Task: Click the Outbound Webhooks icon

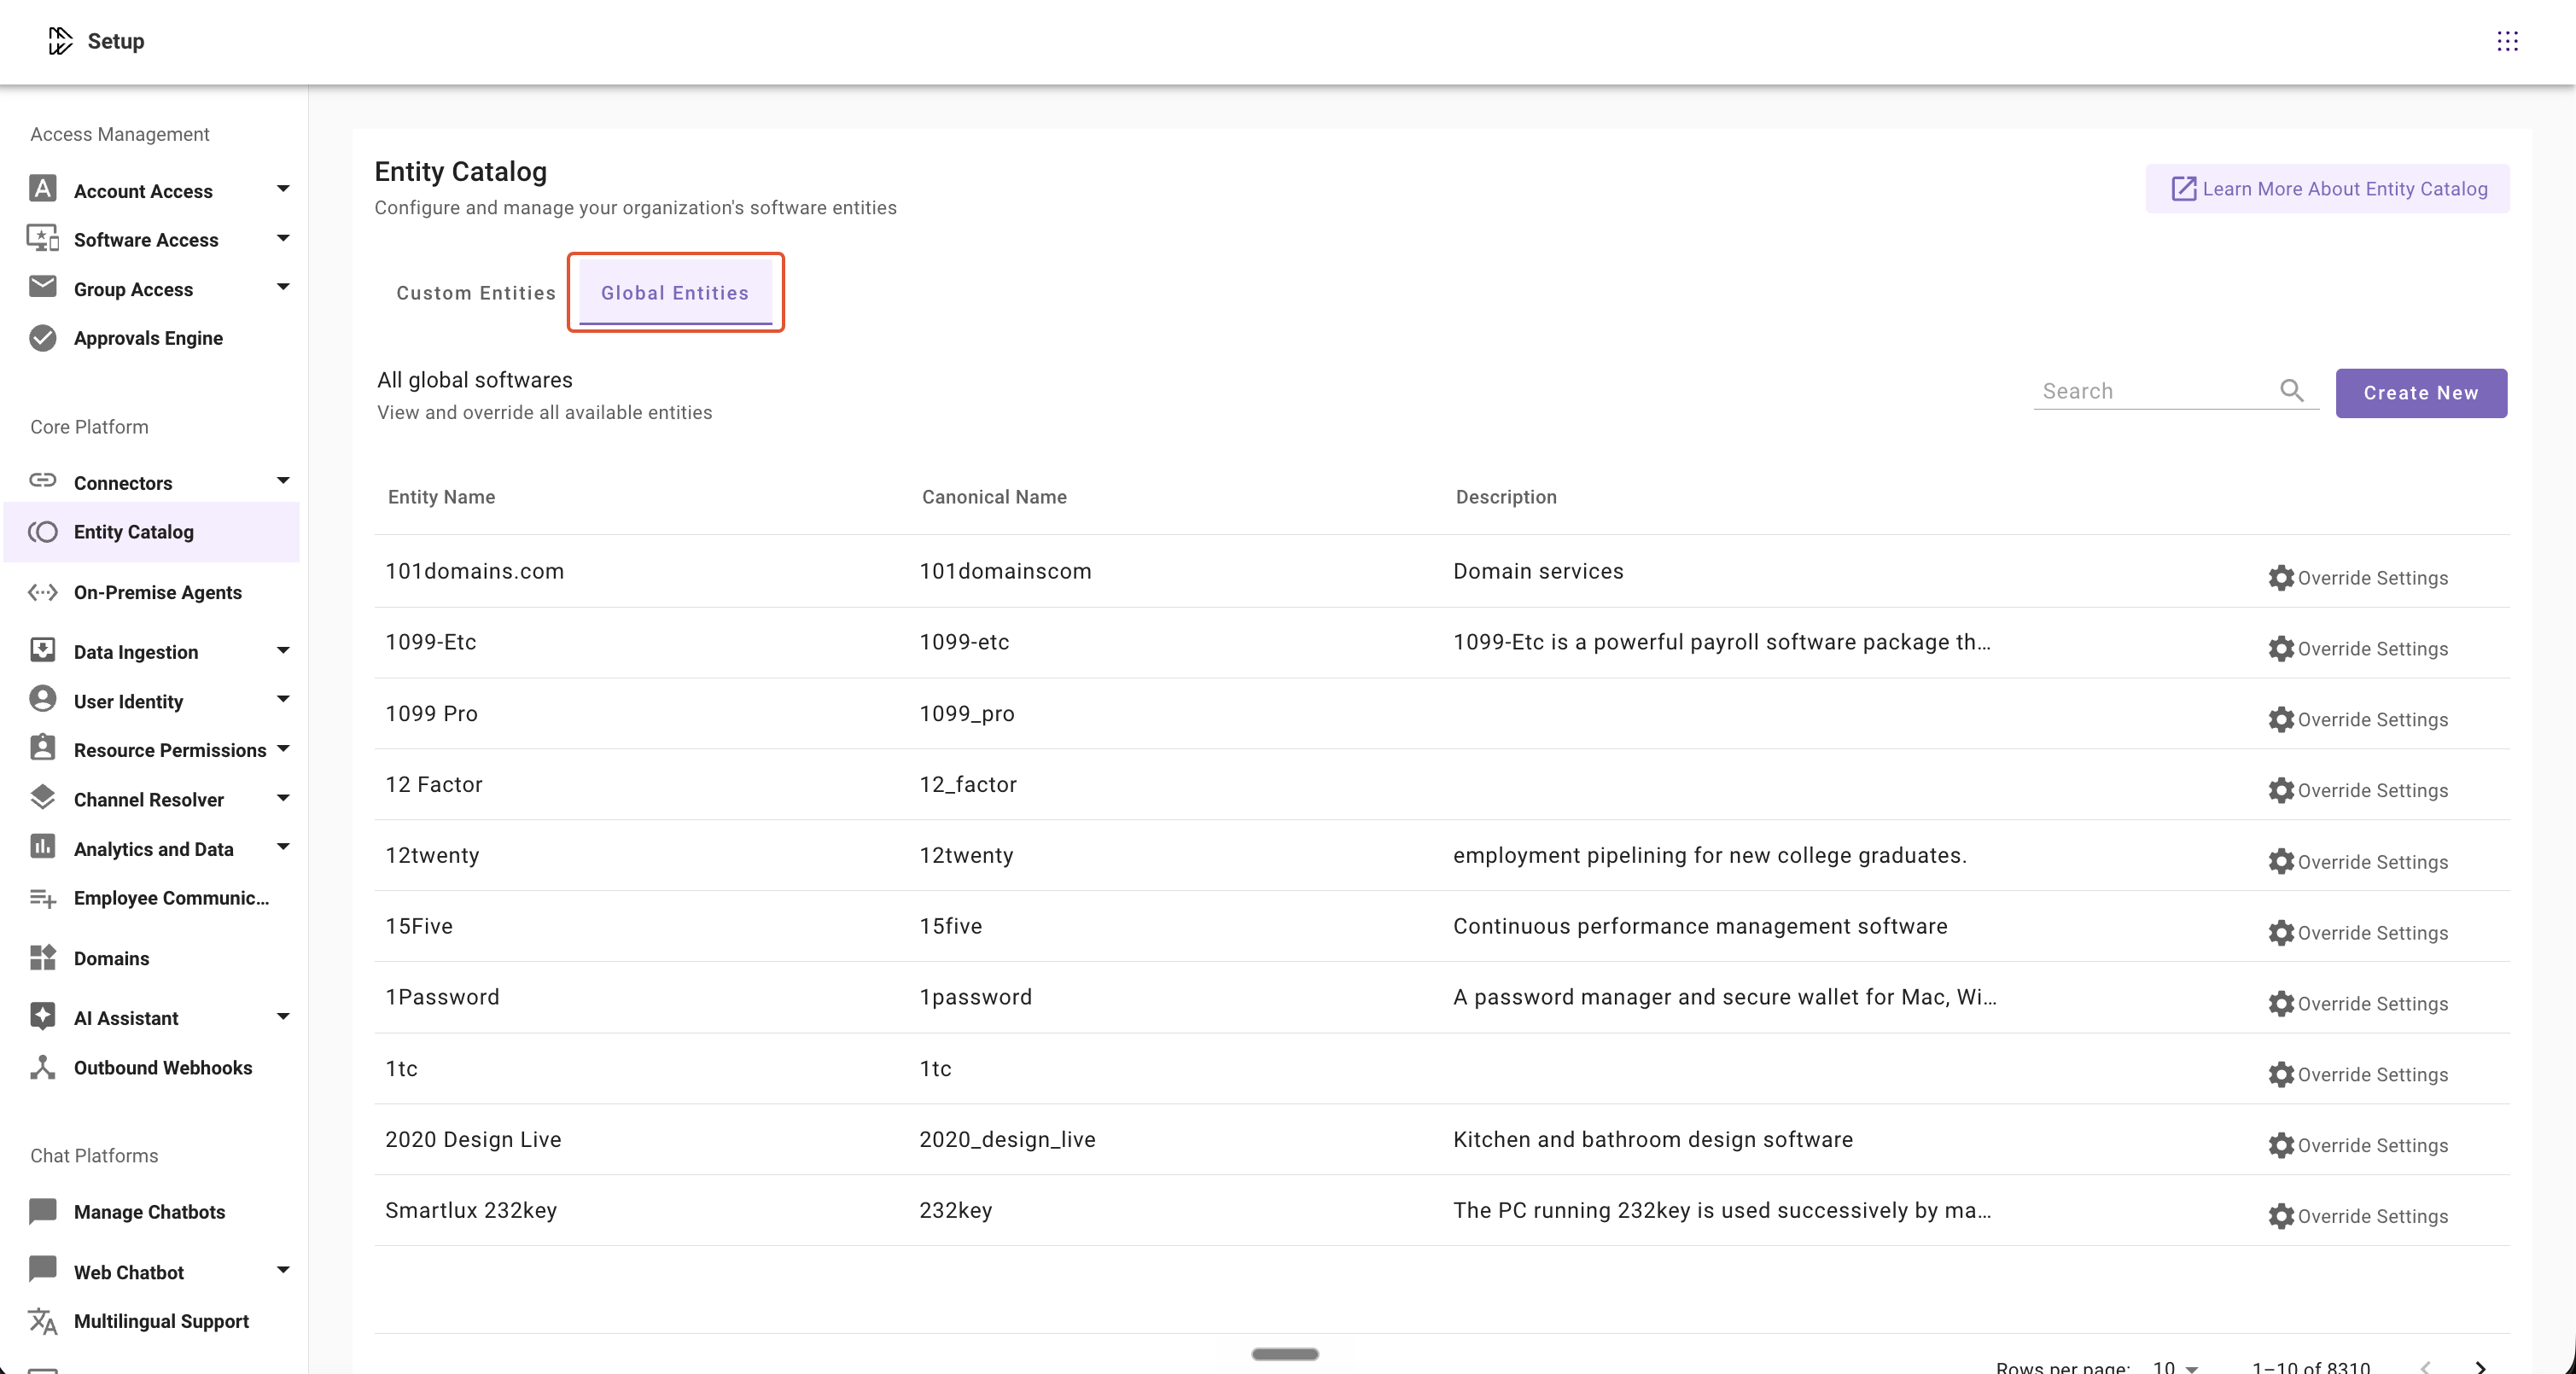Action: point(42,1067)
